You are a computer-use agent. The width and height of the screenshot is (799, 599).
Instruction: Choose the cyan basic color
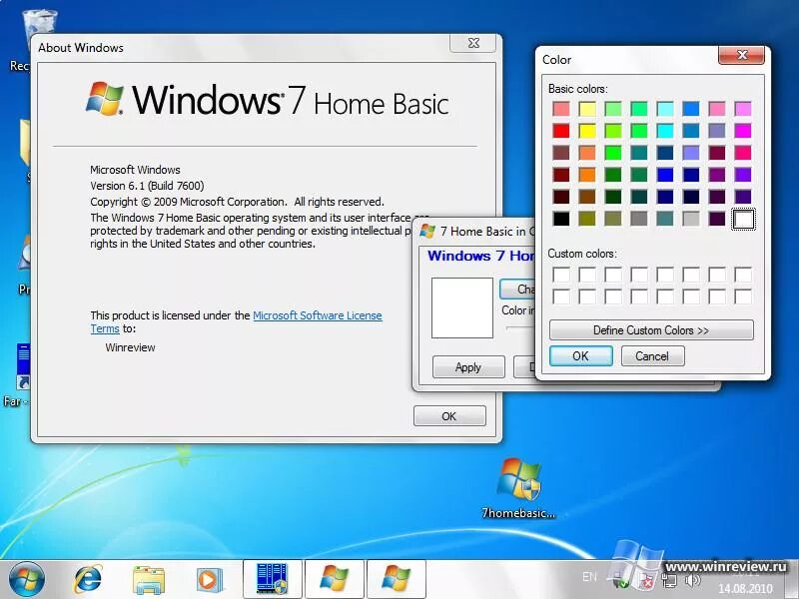click(x=665, y=131)
